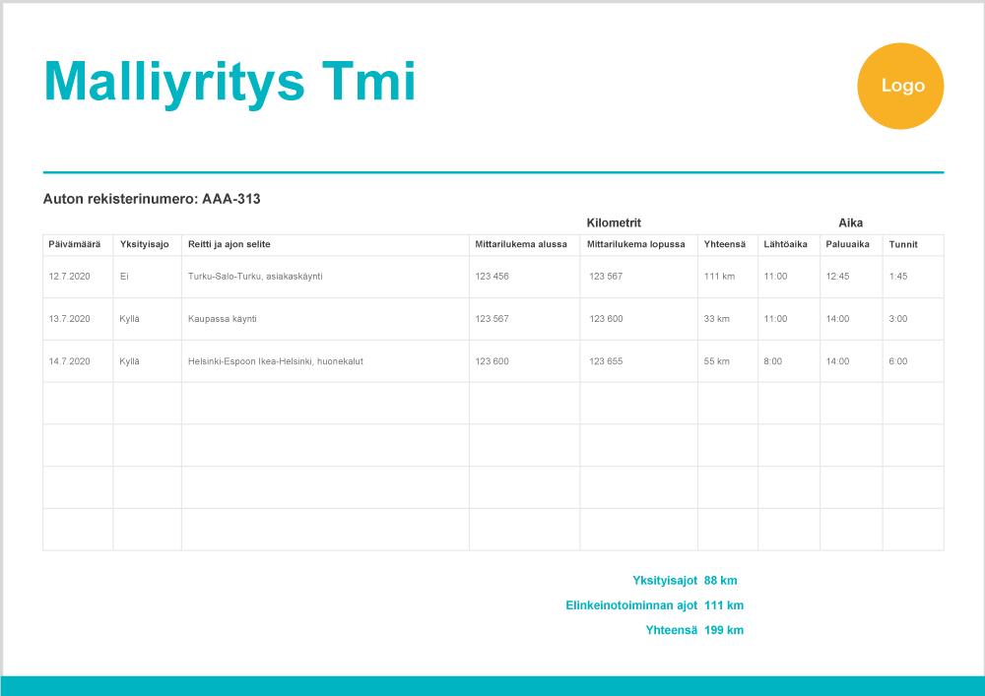
Task: Select the Tunnit column header
Action: pyautogui.click(x=903, y=244)
